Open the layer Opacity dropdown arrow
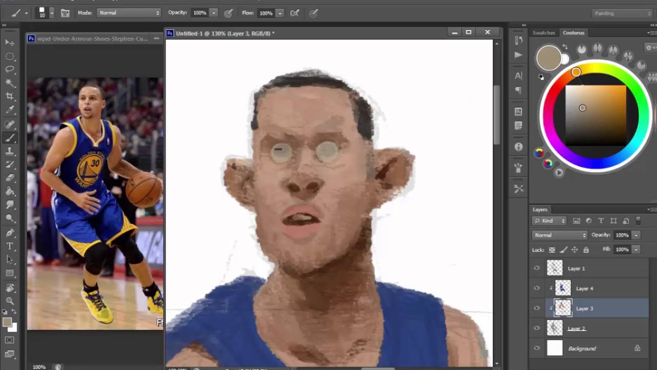Screen dimensions: 657x370 tap(635, 235)
